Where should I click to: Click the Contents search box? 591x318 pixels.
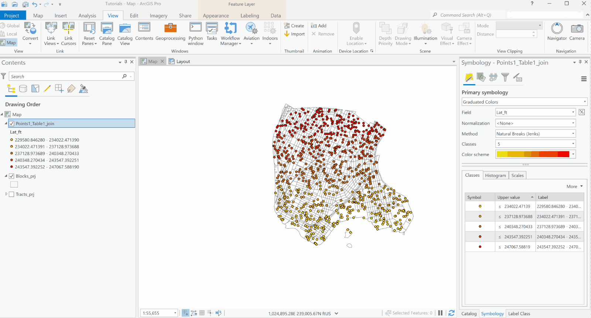(x=71, y=76)
